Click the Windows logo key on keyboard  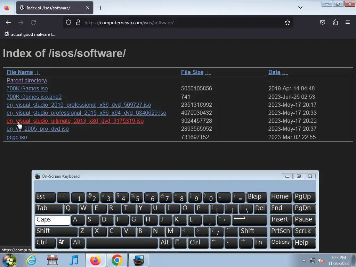click(x=63, y=243)
